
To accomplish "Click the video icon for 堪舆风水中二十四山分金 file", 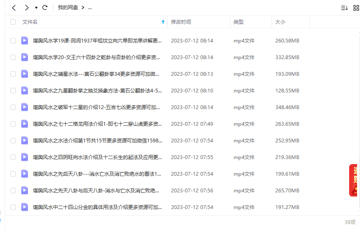I will point(25,207).
